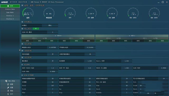Click the row cycle time (行周期) value 62
The width and height of the screenshot is (169, 96).
pos(53,82)
